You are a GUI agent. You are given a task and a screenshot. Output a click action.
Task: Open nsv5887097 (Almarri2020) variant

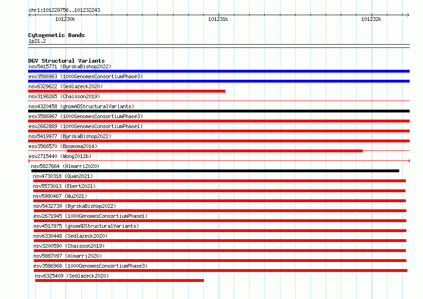coord(67,256)
